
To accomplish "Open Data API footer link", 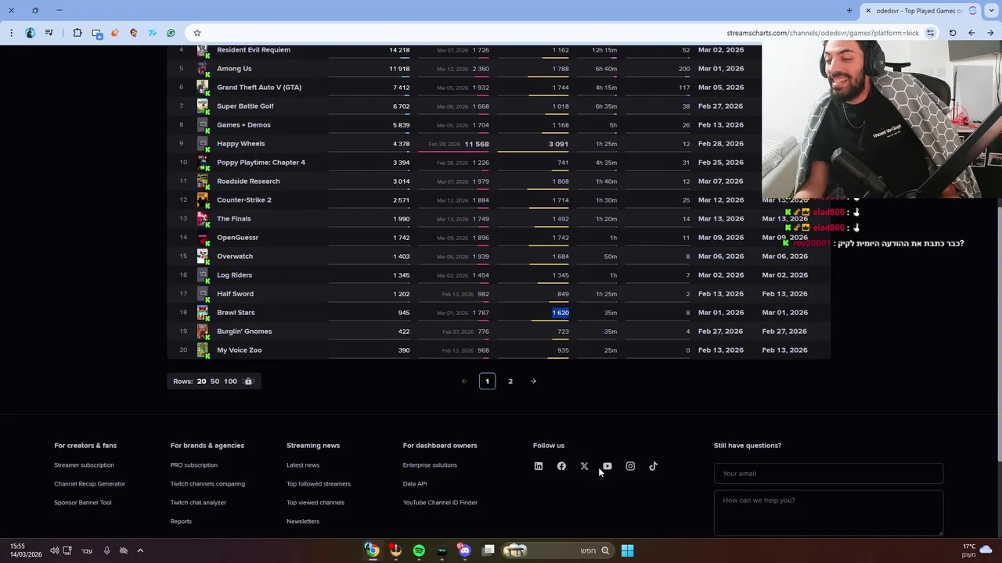I will coord(415,484).
